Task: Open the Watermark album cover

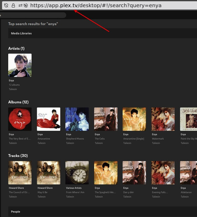Action: coord(163,119)
